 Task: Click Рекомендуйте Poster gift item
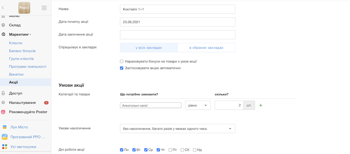[28, 112]
